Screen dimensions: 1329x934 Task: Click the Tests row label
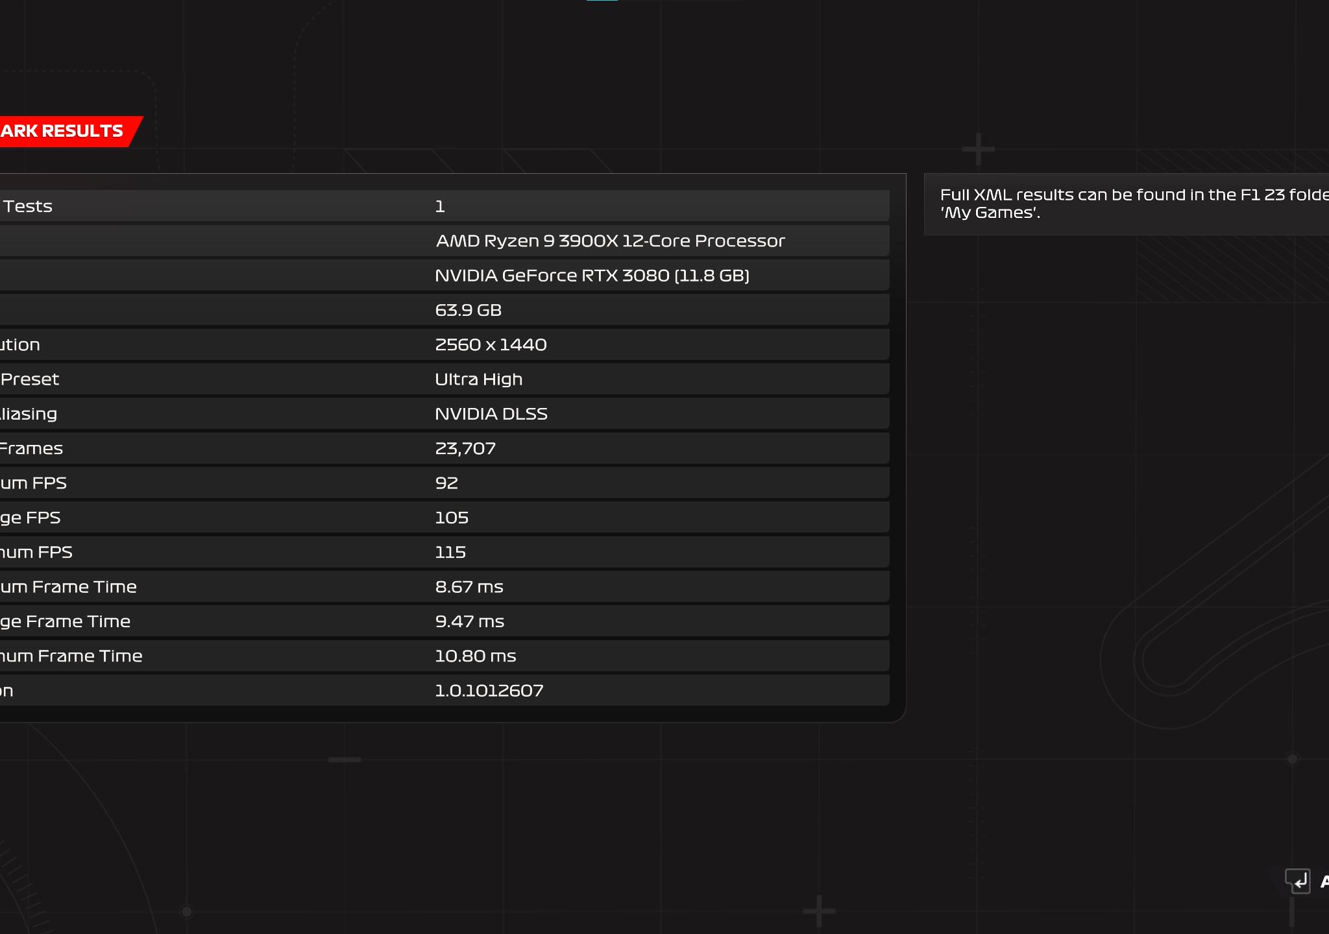click(x=27, y=206)
